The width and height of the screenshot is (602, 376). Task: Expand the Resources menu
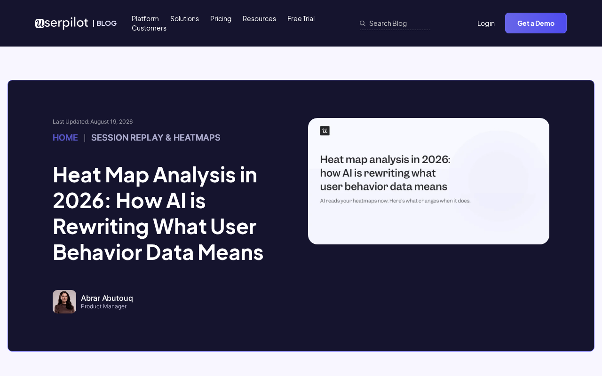[x=259, y=18]
